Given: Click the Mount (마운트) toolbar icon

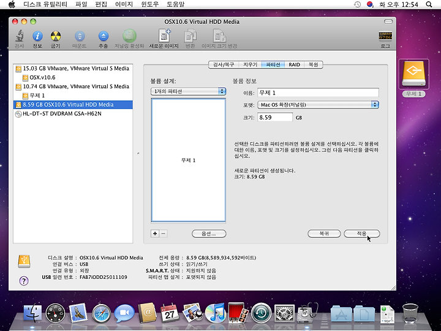Looking at the screenshot, I should coord(80,36).
